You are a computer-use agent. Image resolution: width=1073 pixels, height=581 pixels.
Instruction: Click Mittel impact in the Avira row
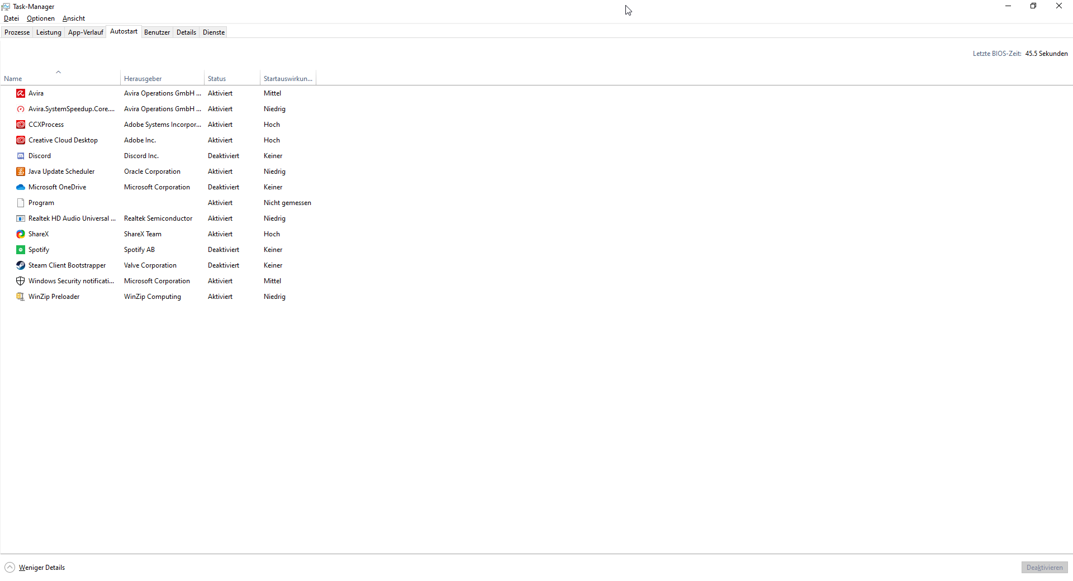(272, 93)
